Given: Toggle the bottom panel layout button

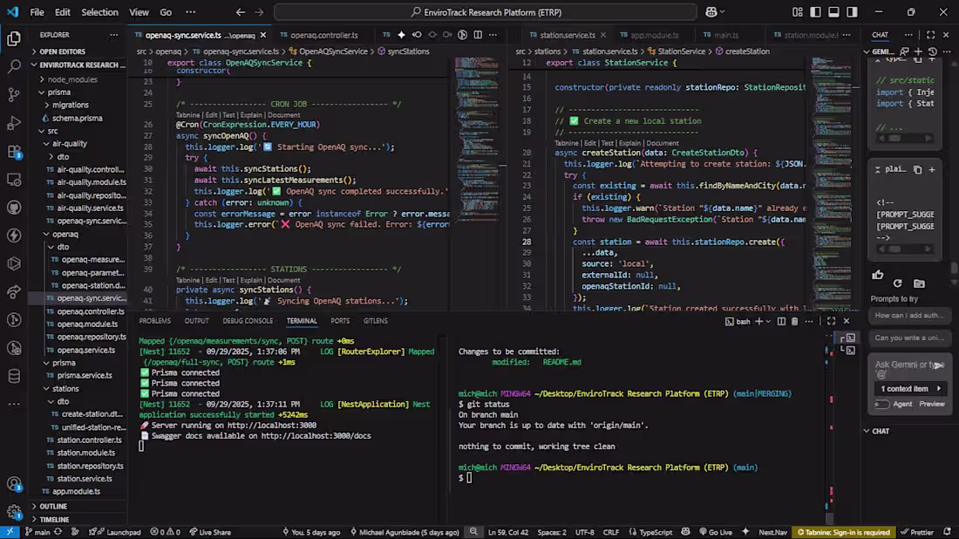Looking at the screenshot, I should [x=833, y=12].
